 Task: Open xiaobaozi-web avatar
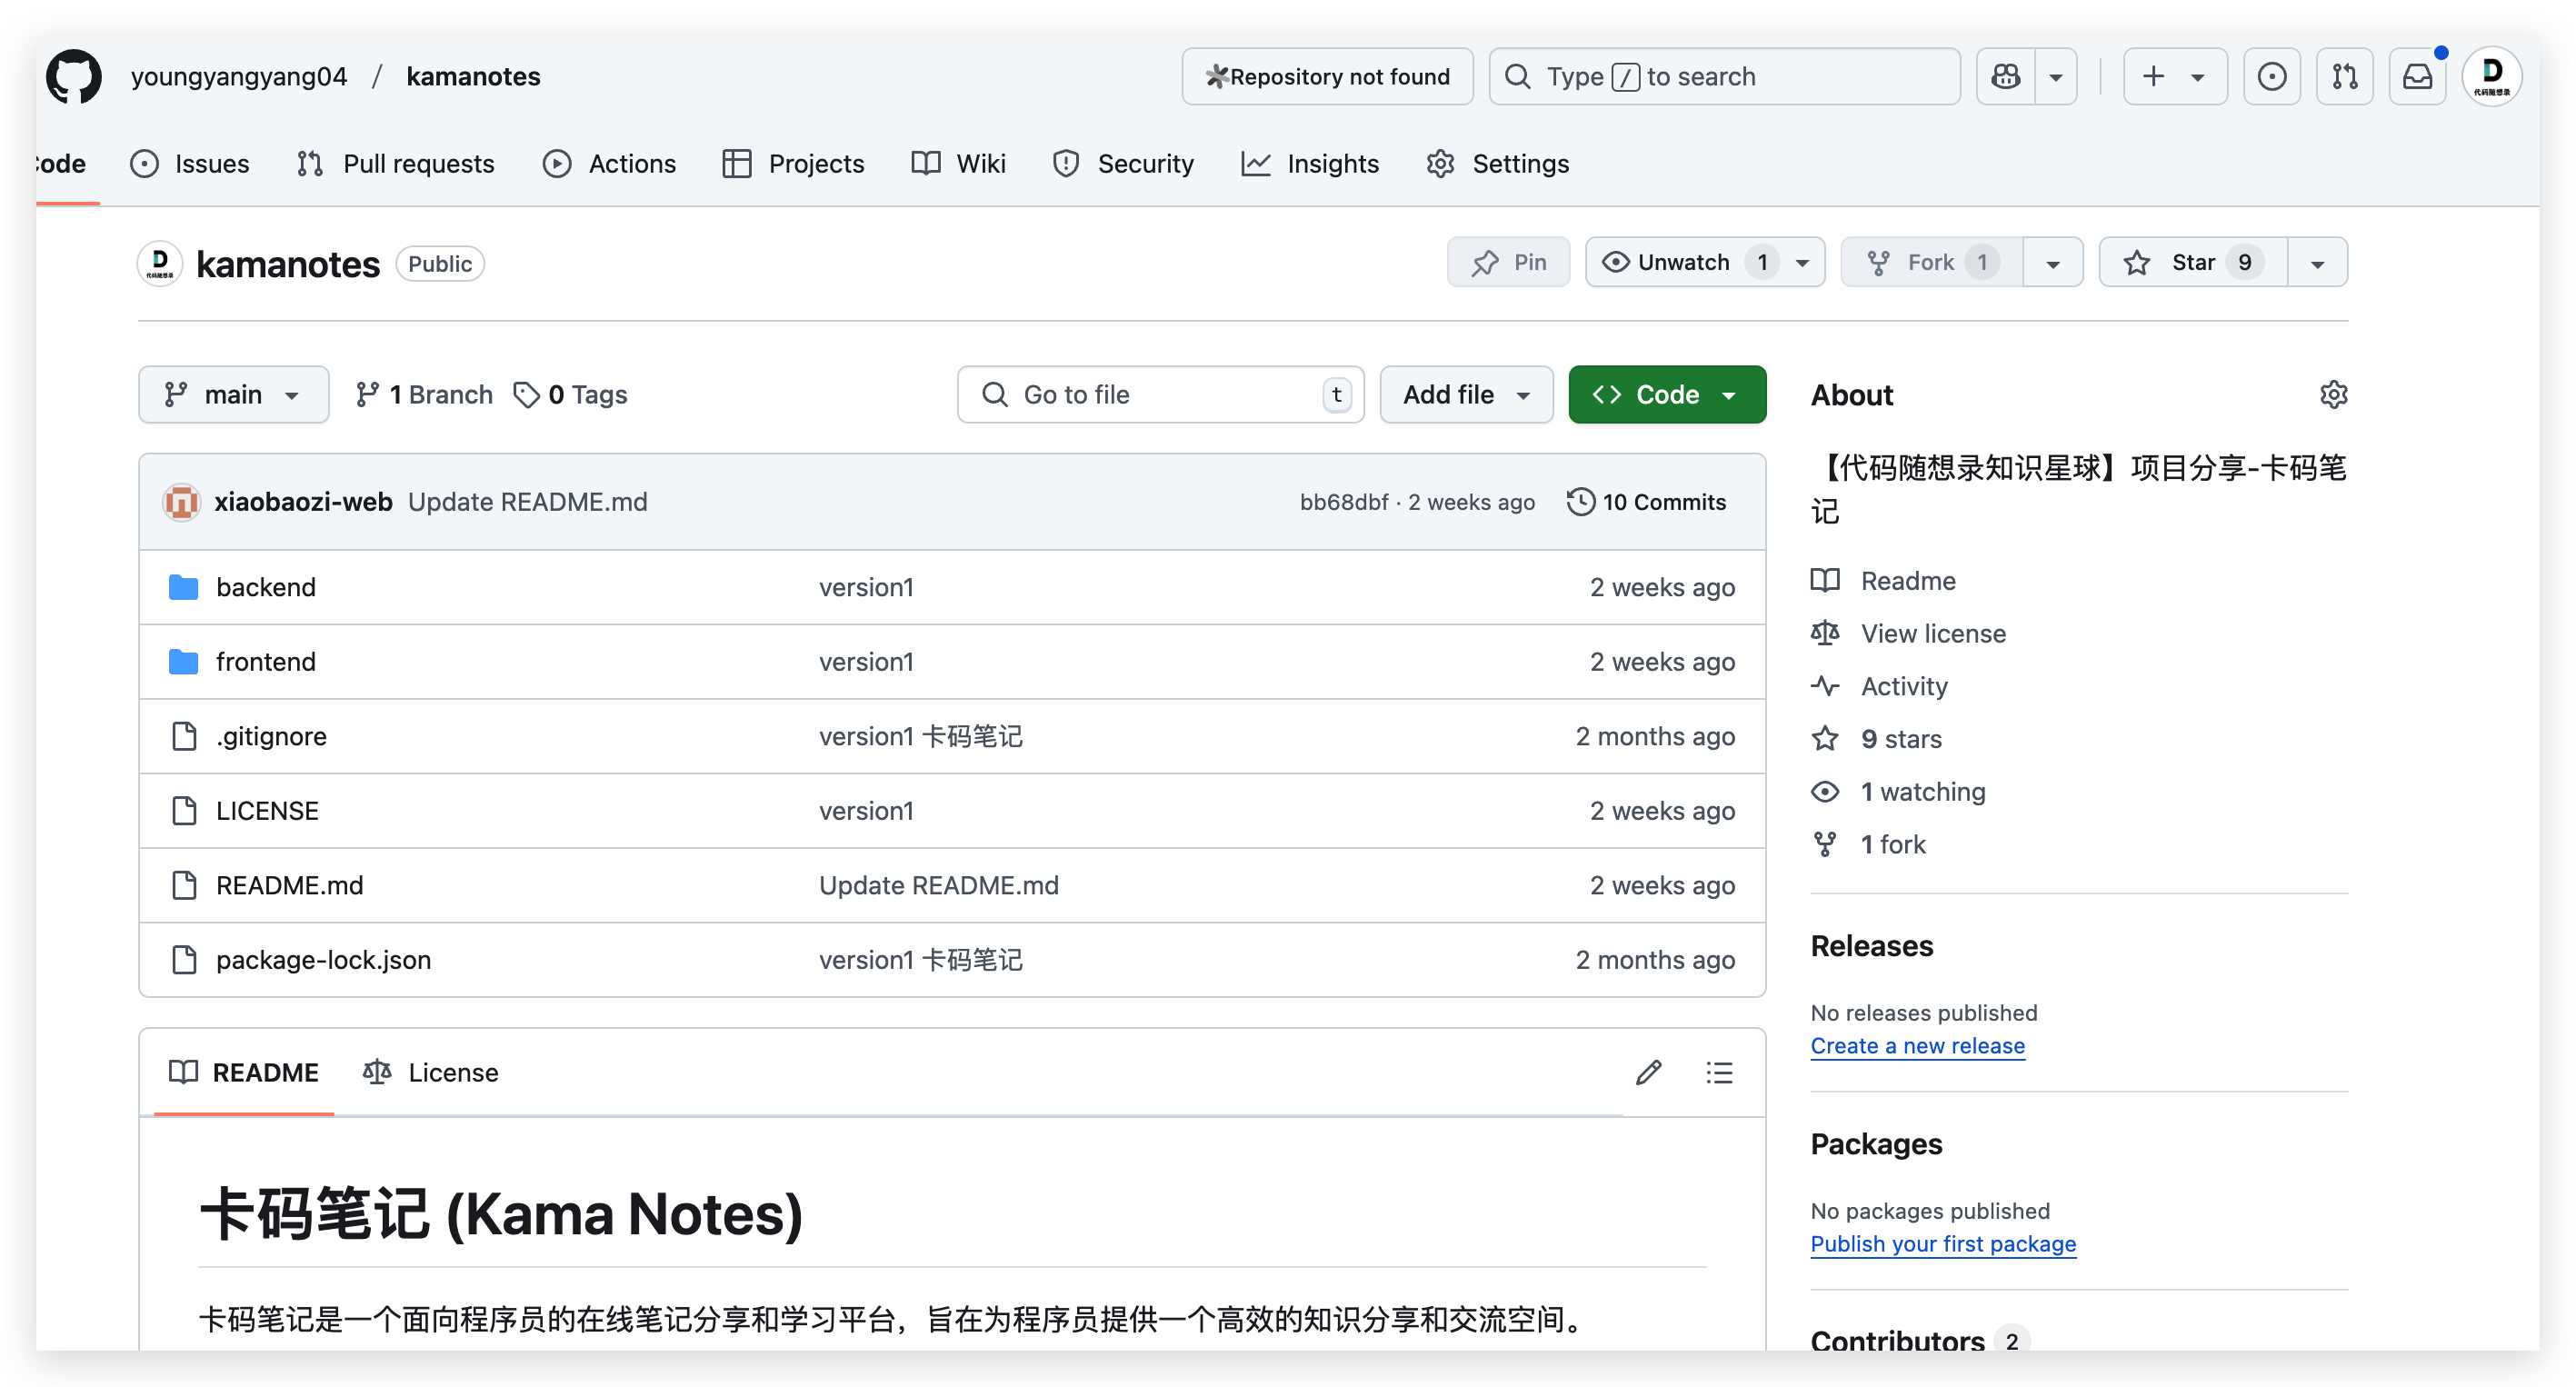[181, 502]
